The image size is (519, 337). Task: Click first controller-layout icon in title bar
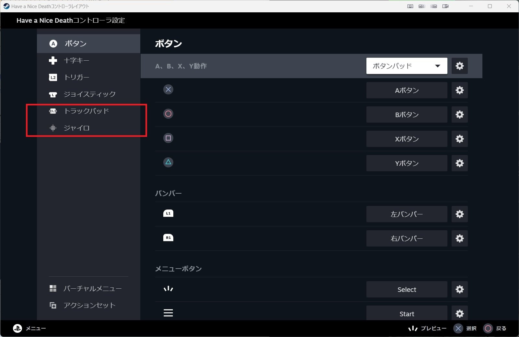click(410, 6)
